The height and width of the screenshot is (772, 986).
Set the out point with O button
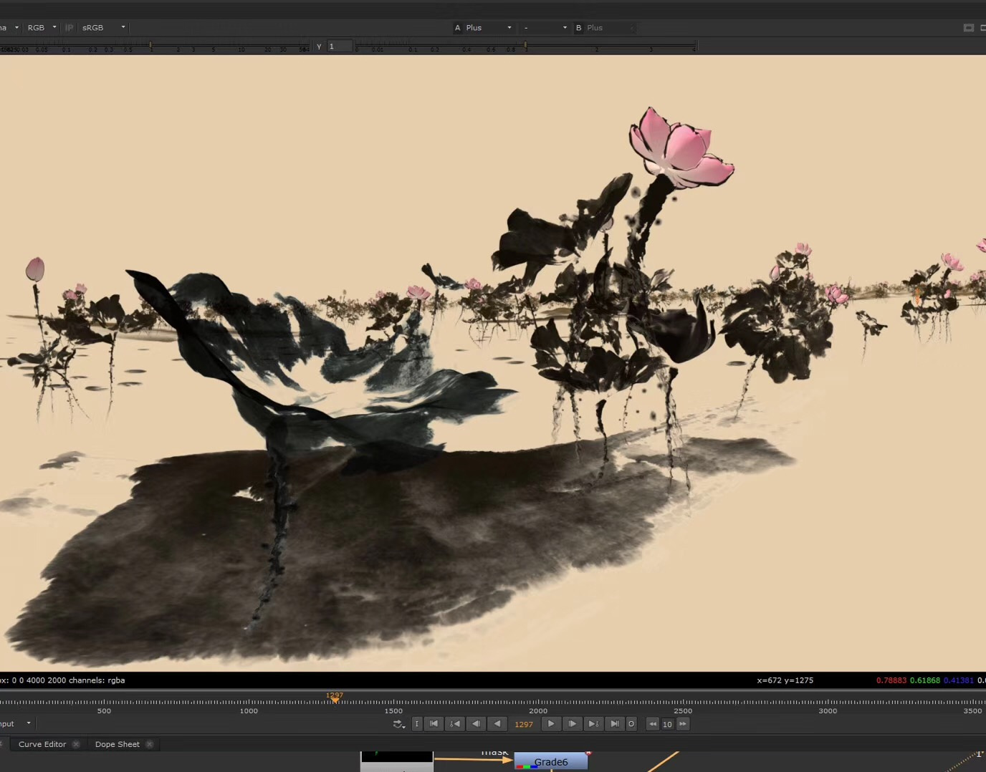pos(631,724)
